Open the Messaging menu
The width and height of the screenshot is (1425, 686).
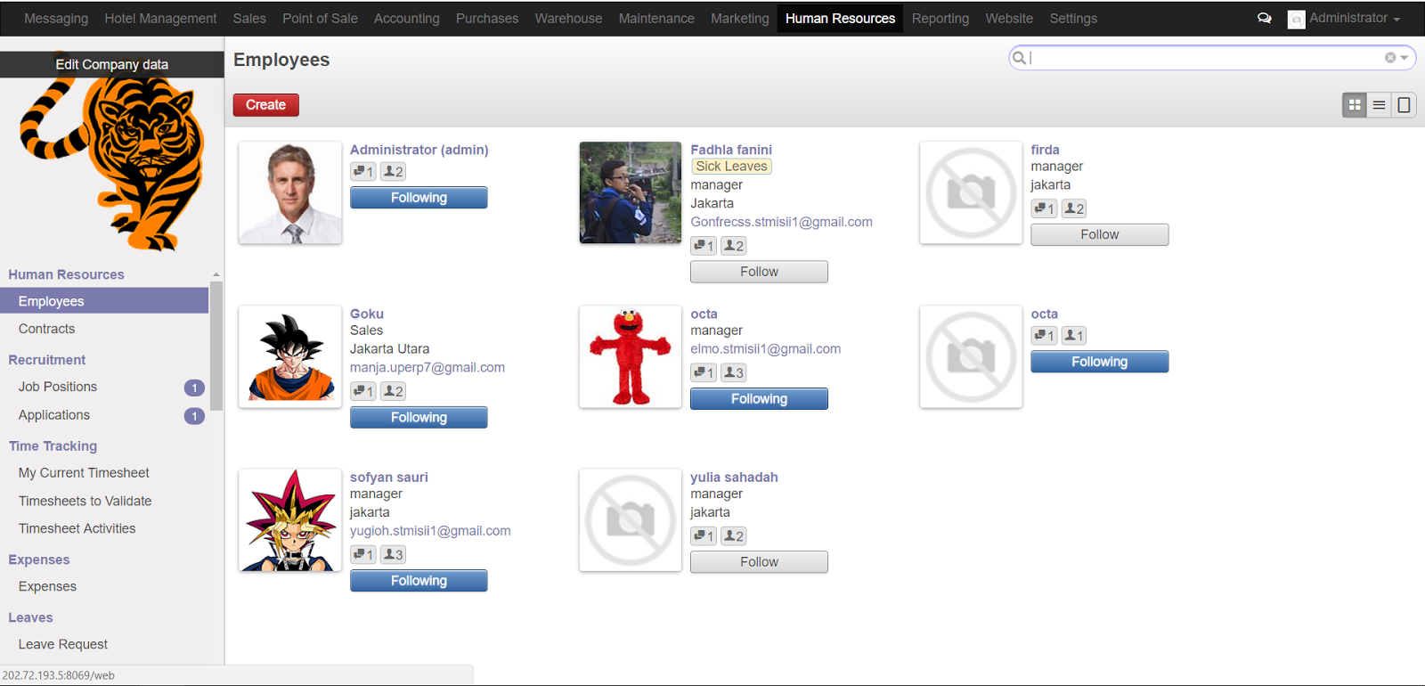tap(56, 18)
